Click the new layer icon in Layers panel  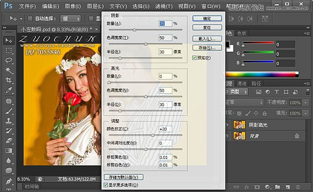[287, 187]
